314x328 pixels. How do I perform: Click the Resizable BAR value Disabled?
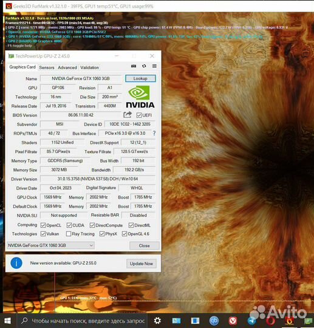click(x=138, y=215)
